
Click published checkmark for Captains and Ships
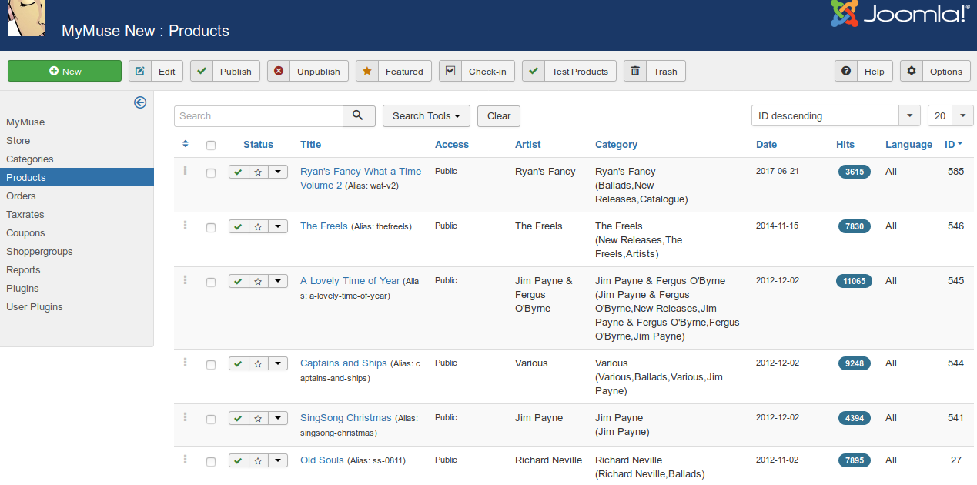(239, 363)
